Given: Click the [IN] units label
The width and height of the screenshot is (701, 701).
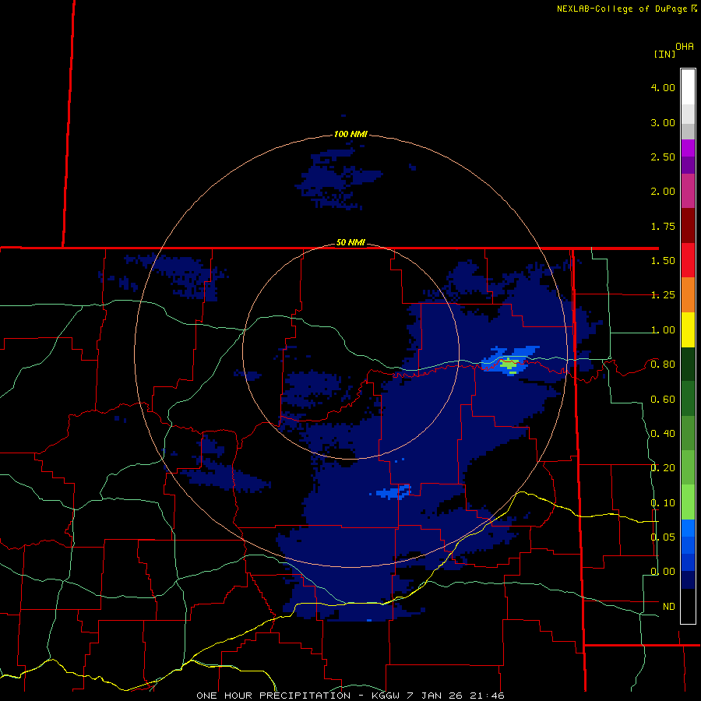Looking at the screenshot, I should [x=664, y=54].
